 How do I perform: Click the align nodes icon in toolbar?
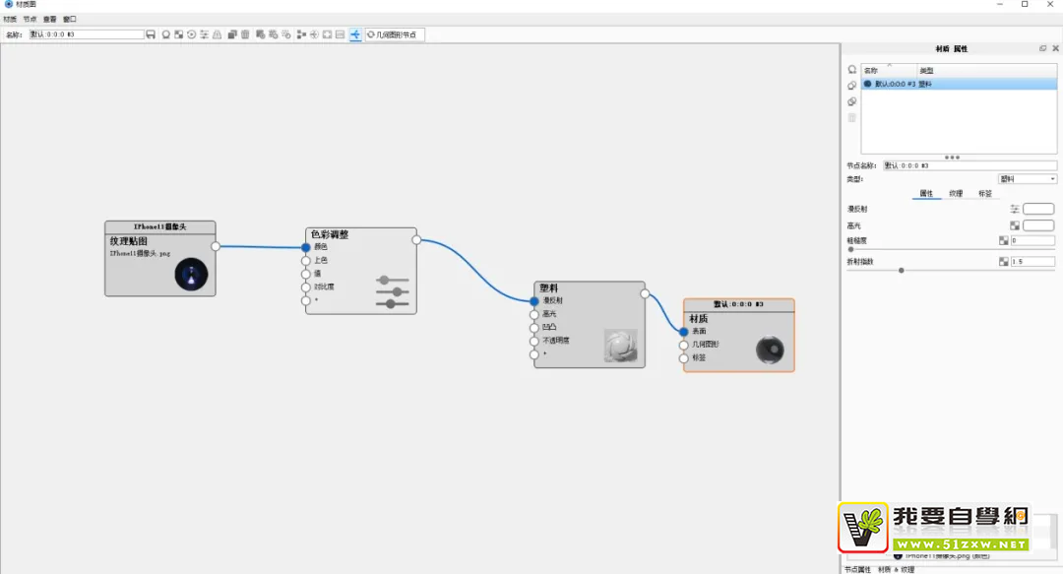tap(301, 34)
